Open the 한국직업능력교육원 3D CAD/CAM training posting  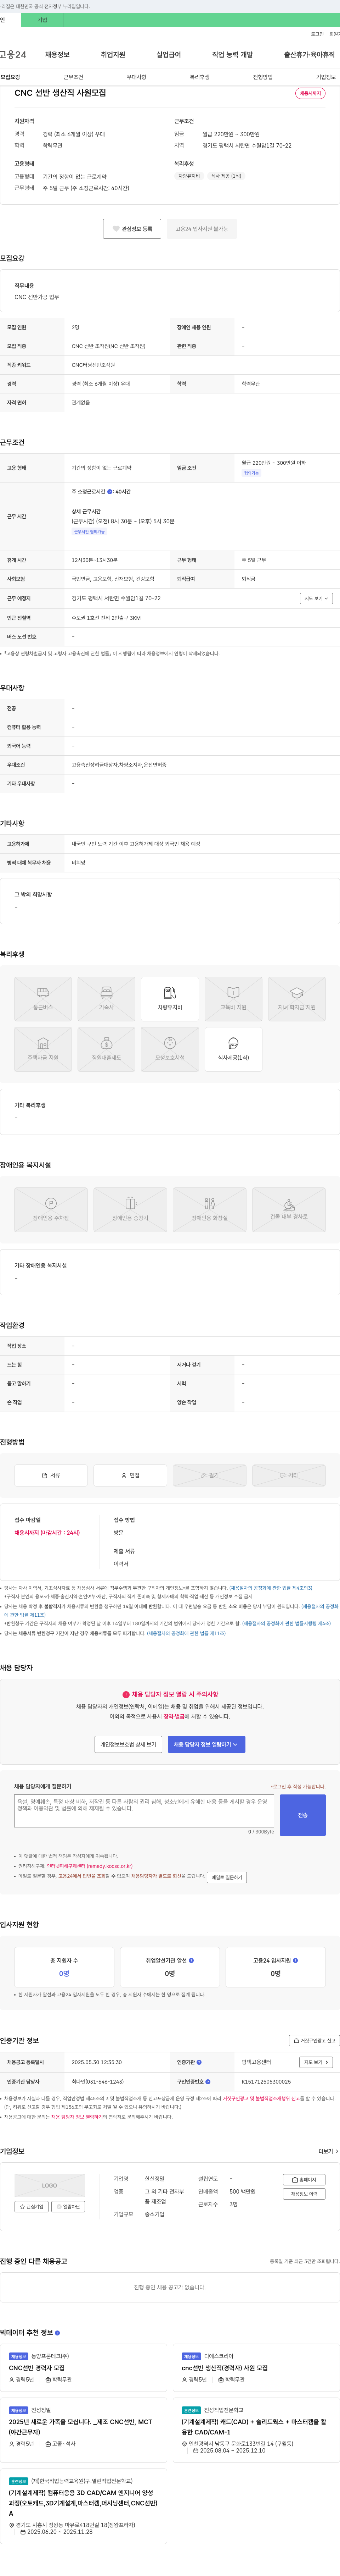pos(84,2506)
